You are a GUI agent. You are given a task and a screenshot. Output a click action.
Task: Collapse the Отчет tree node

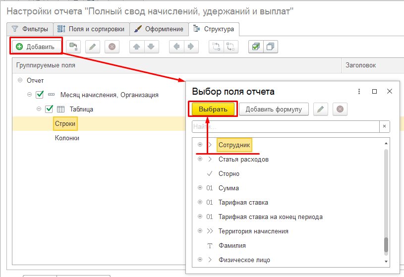tap(20, 80)
